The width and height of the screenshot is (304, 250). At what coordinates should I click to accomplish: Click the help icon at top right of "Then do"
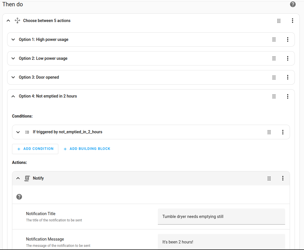(x=293, y=4)
